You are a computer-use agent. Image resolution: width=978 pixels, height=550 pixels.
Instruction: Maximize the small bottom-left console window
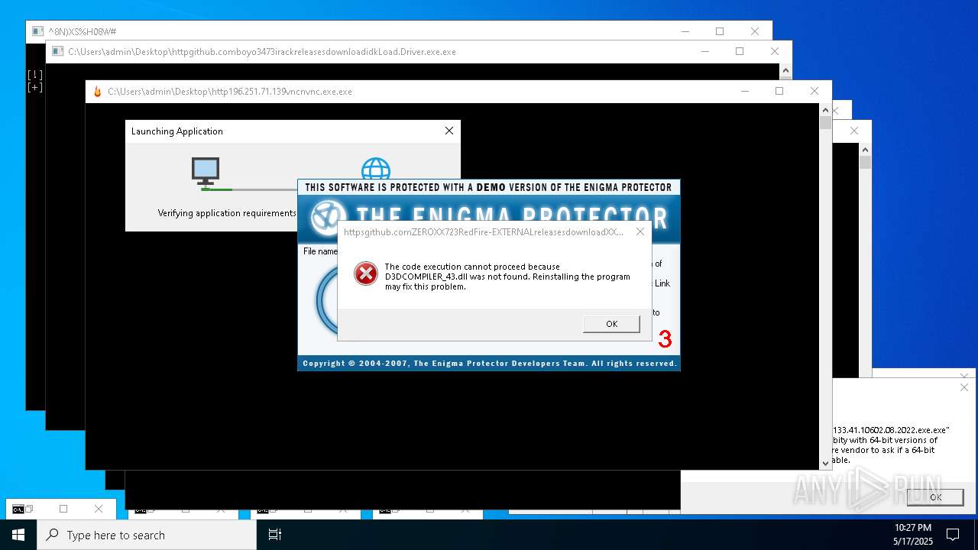[x=63, y=509]
